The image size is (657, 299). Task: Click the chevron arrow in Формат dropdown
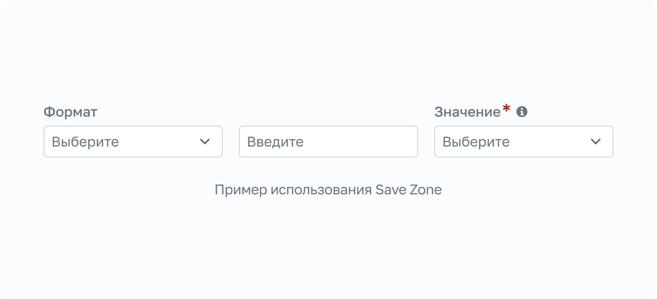(x=205, y=142)
